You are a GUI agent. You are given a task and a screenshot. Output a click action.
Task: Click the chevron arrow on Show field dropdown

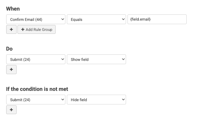(x=123, y=59)
